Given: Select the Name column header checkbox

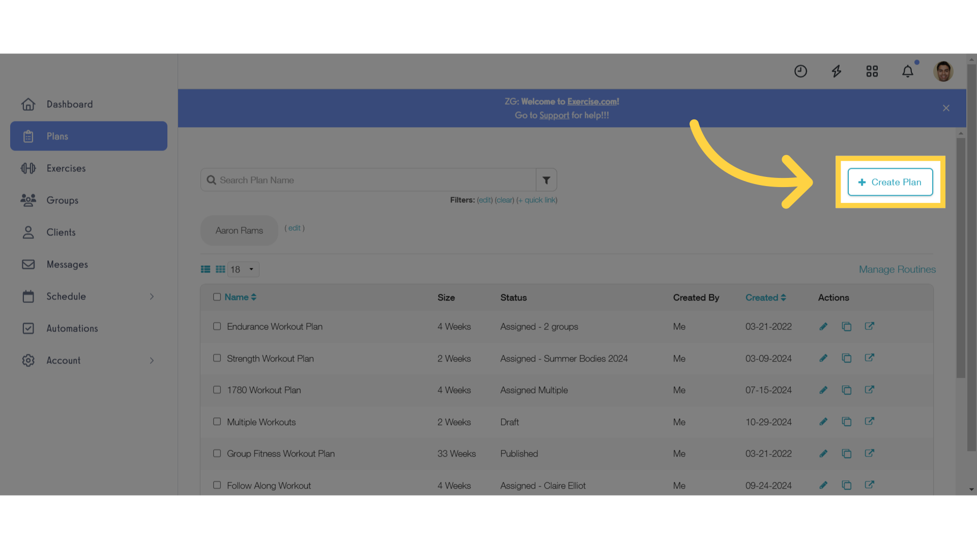Looking at the screenshot, I should [217, 296].
